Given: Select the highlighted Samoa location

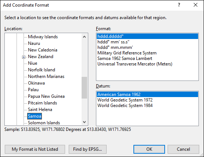Looking at the screenshot, I should 35,116.
